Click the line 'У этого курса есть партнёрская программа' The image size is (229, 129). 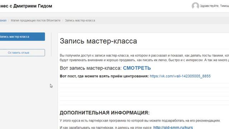pyautogui.click(x=140, y=121)
